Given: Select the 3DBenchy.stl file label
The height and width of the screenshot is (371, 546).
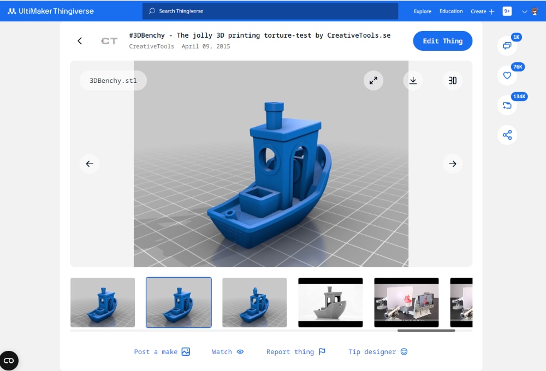Looking at the screenshot, I should (113, 81).
